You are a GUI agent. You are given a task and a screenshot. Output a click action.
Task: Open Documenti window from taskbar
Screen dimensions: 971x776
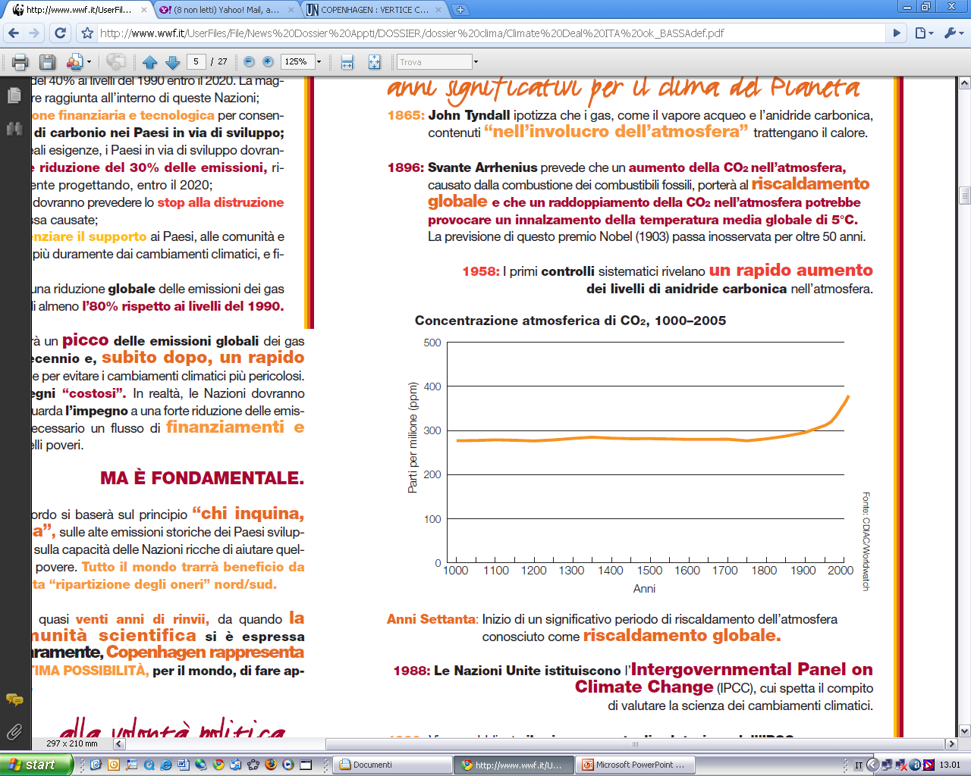tap(391, 765)
